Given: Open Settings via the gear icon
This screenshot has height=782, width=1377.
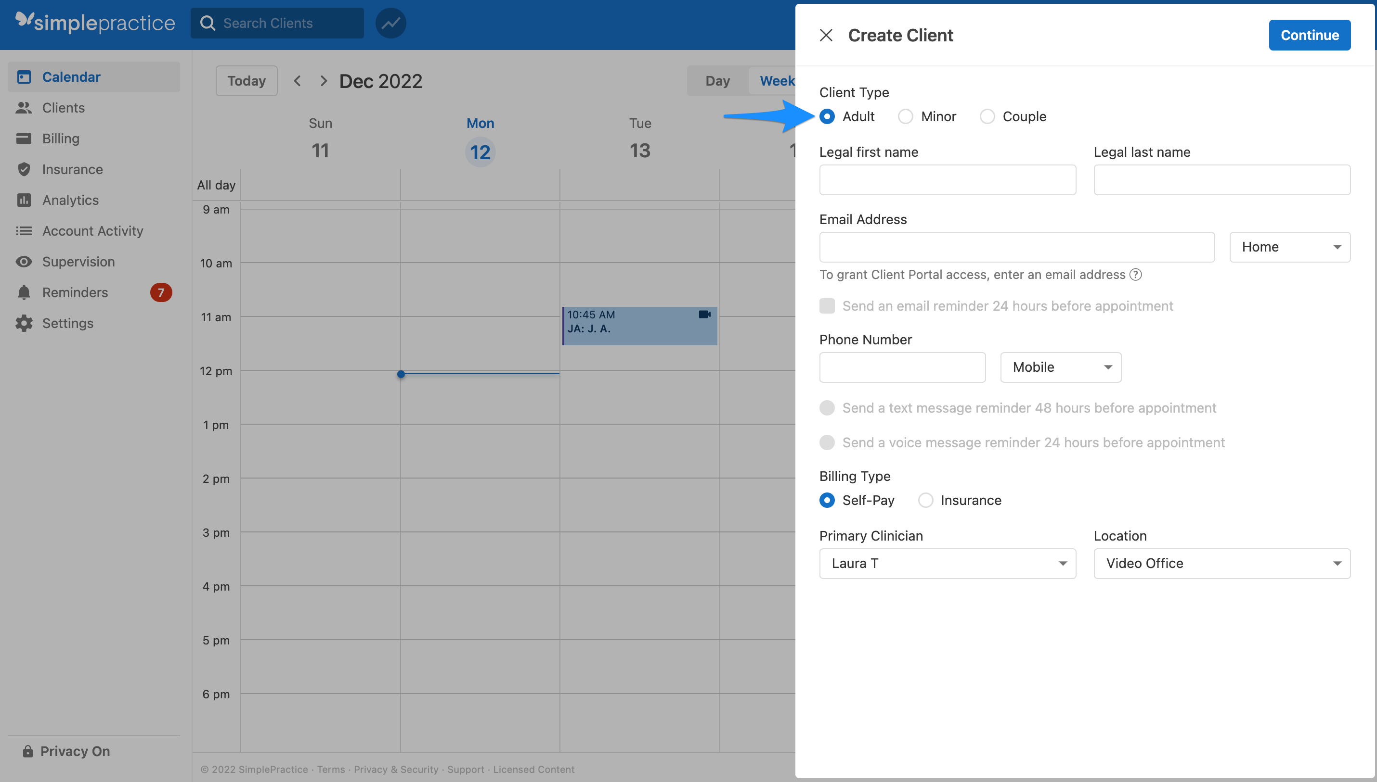Looking at the screenshot, I should [25, 323].
